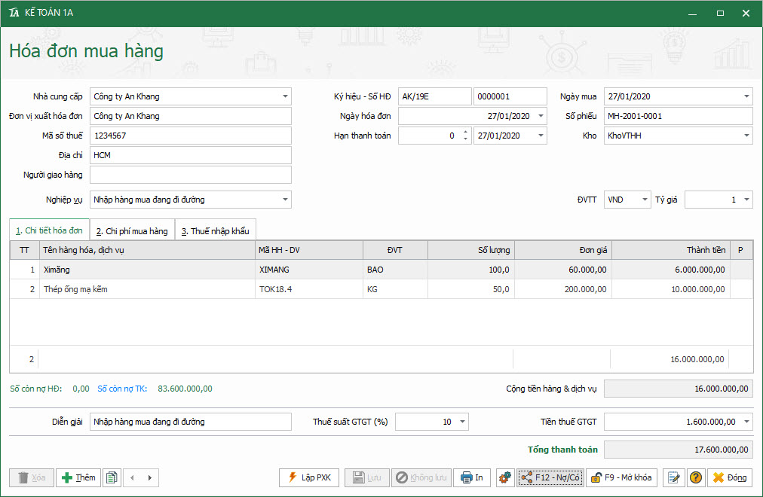Click Mã HH - DV column header
The height and width of the screenshot is (497, 763).
309,250
